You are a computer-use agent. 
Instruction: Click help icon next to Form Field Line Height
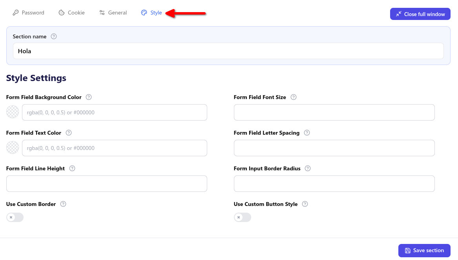click(x=72, y=168)
